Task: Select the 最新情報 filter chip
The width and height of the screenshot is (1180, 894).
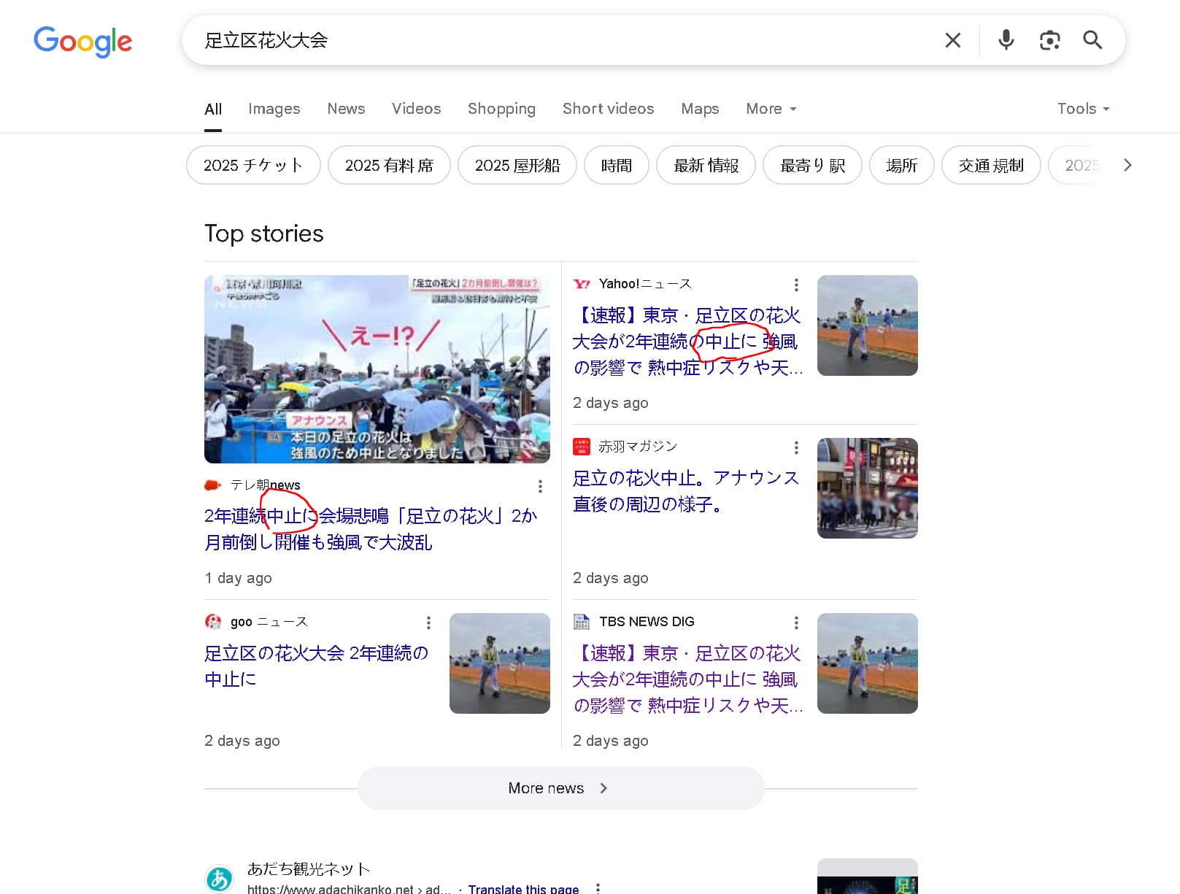Action: pos(706,166)
